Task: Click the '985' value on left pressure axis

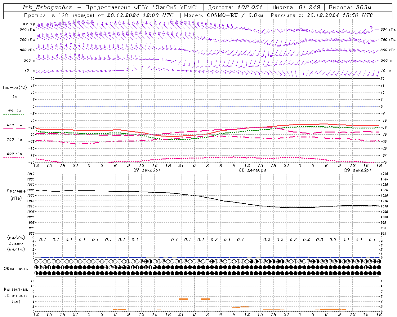Action: (31, 233)
